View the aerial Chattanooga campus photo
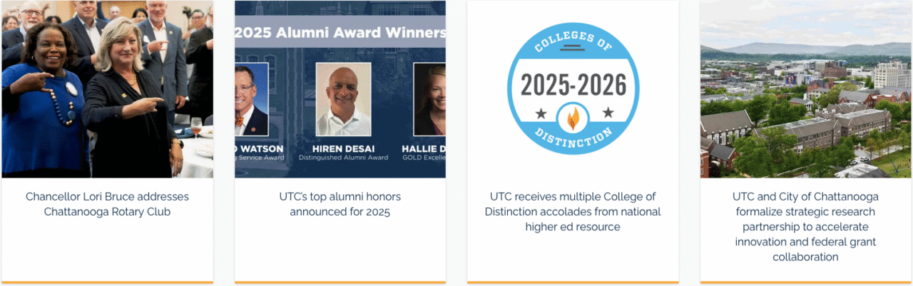 [x=805, y=89]
